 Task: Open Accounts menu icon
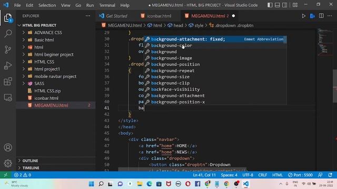(x=8, y=148)
